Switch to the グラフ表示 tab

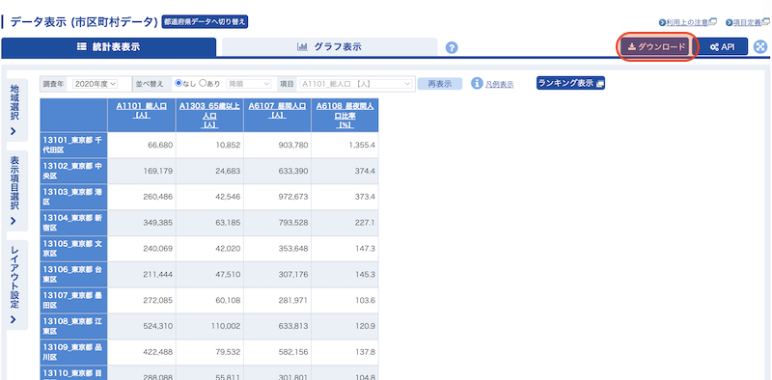[x=330, y=47]
